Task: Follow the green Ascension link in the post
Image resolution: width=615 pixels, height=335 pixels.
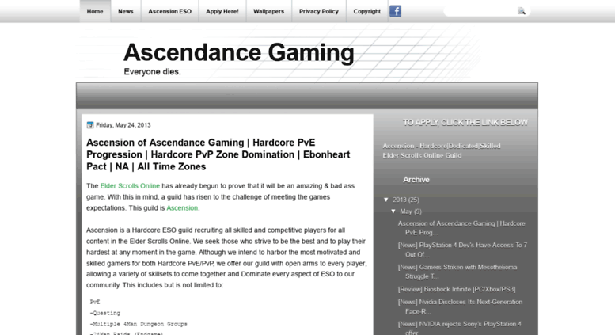Action: [182, 208]
